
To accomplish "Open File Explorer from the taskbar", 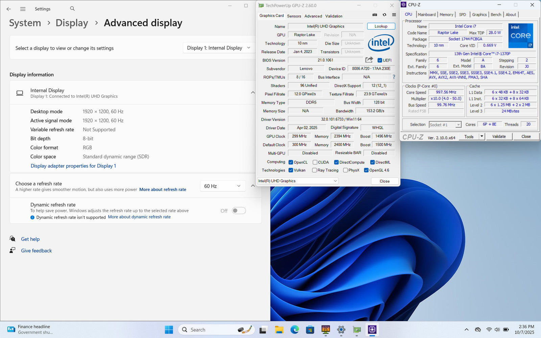I will point(279,330).
